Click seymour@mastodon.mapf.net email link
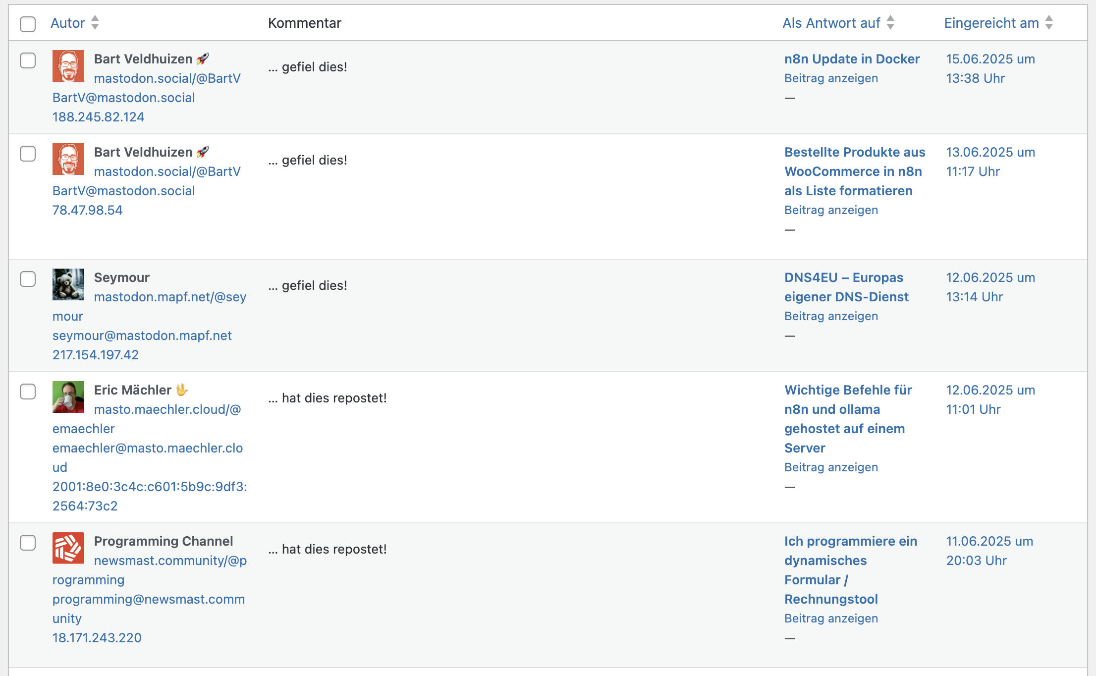 point(142,336)
